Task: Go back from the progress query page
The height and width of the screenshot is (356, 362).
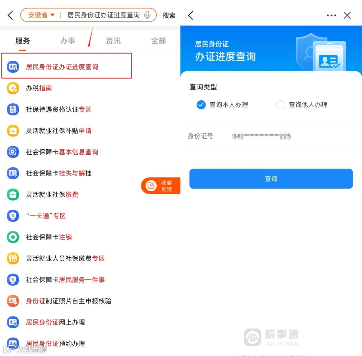Action: pyautogui.click(x=190, y=15)
